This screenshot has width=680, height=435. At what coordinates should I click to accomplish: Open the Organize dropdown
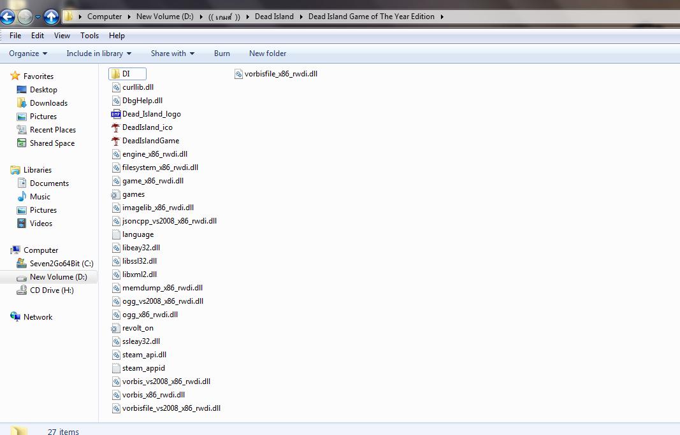28,53
